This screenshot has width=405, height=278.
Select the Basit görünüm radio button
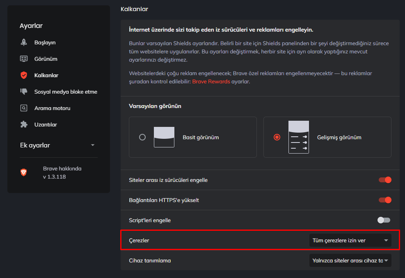[x=142, y=137]
